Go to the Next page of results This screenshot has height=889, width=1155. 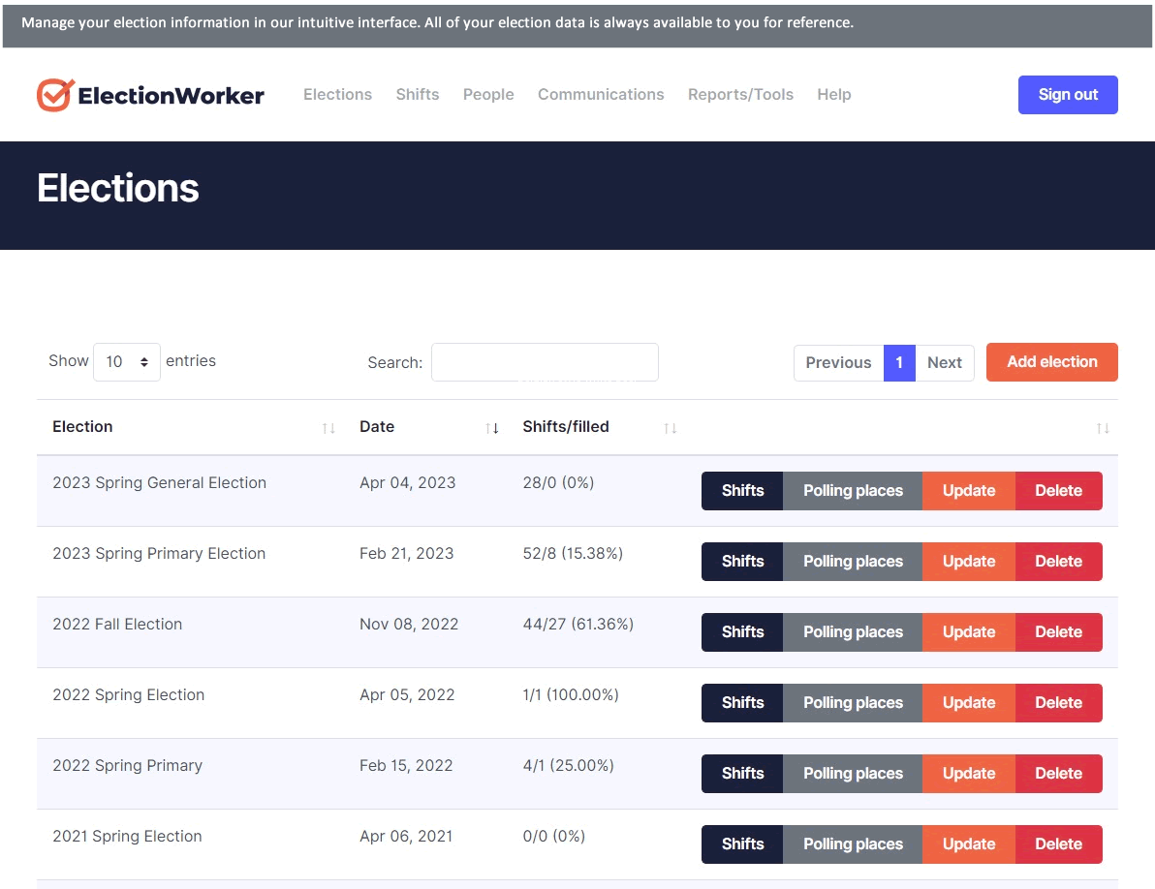click(x=944, y=363)
